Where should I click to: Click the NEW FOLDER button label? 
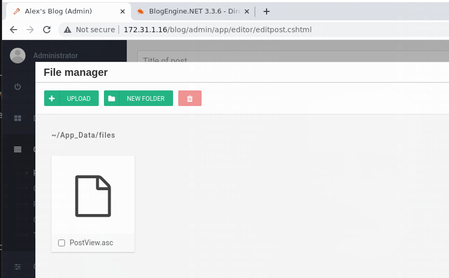click(x=146, y=99)
